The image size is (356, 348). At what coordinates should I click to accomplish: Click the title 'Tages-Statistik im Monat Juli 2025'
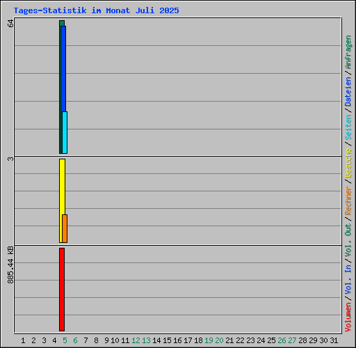point(96,10)
